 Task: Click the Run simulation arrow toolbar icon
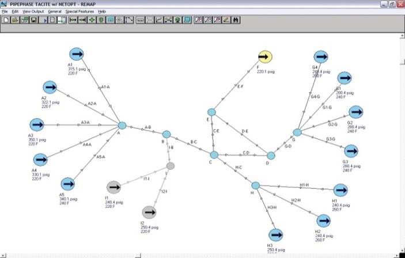[43, 20]
